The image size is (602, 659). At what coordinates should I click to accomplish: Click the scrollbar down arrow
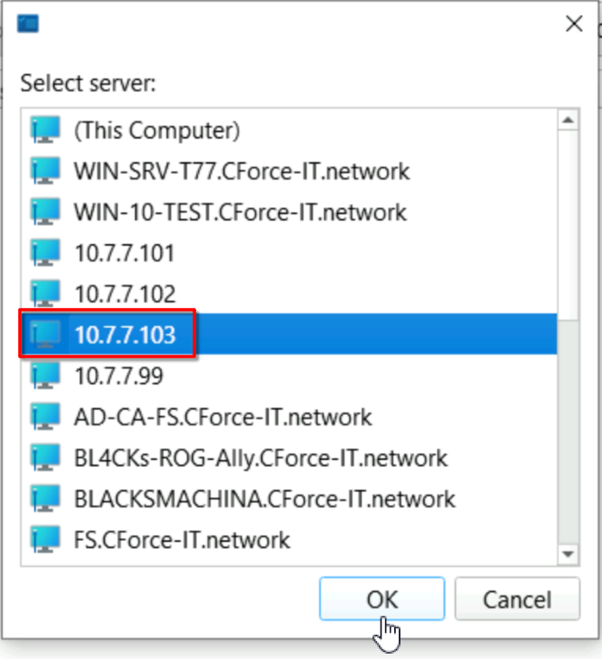click(568, 554)
